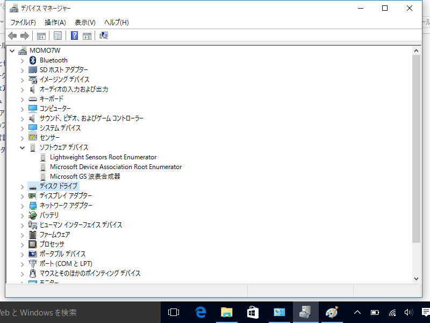Click Scan for hardware changes icon
Screen dimensions: 430x323
pyautogui.click(x=104, y=36)
